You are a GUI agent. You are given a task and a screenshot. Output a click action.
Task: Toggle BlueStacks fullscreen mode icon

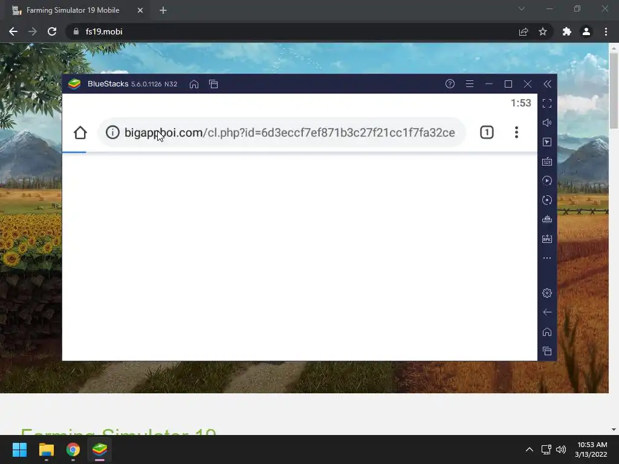click(546, 103)
